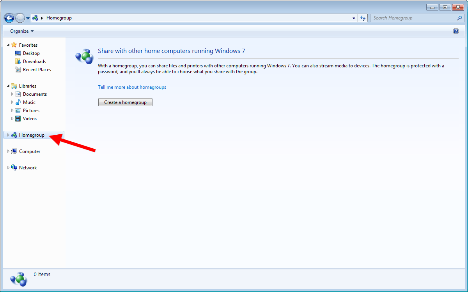
Task: Click the Create a homegroup button
Action: 125,102
